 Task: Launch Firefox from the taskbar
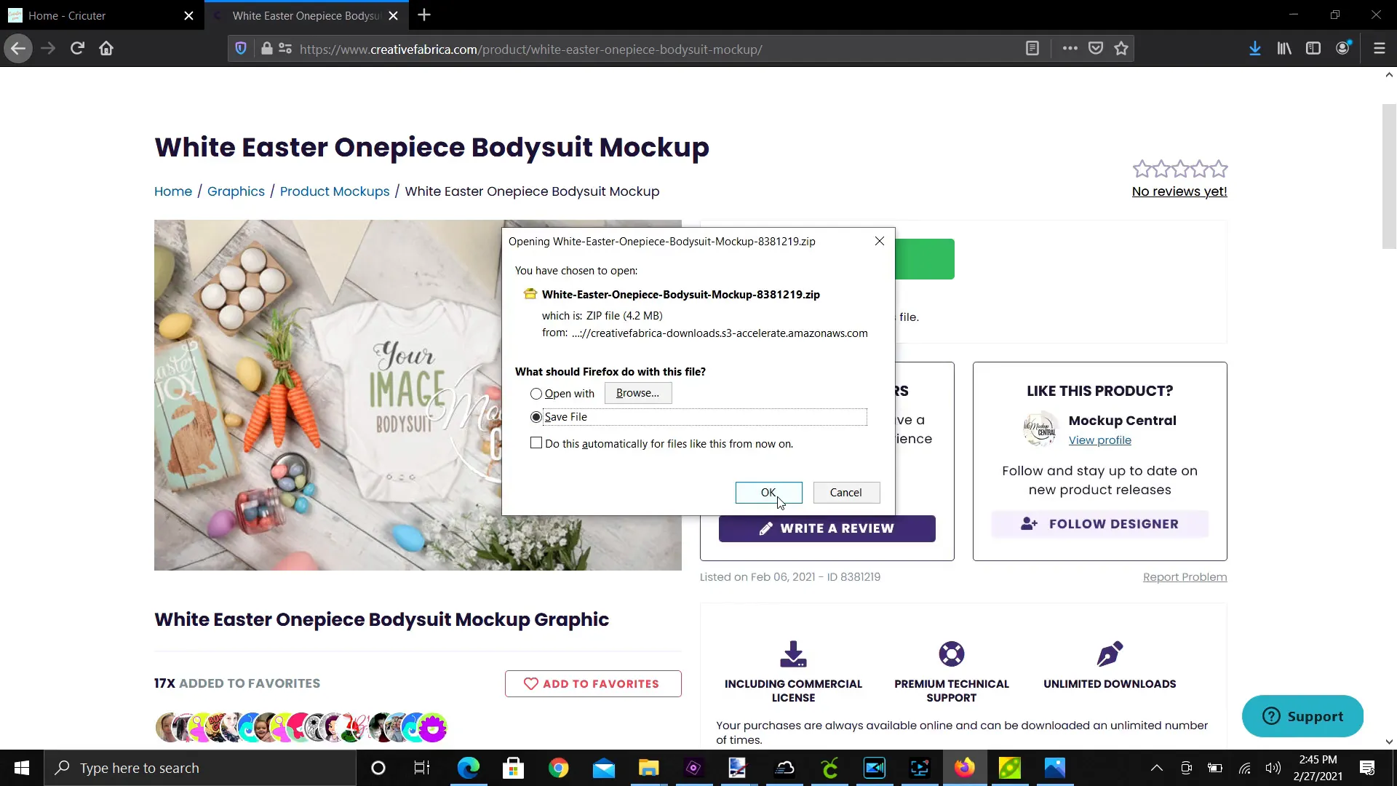964,768
